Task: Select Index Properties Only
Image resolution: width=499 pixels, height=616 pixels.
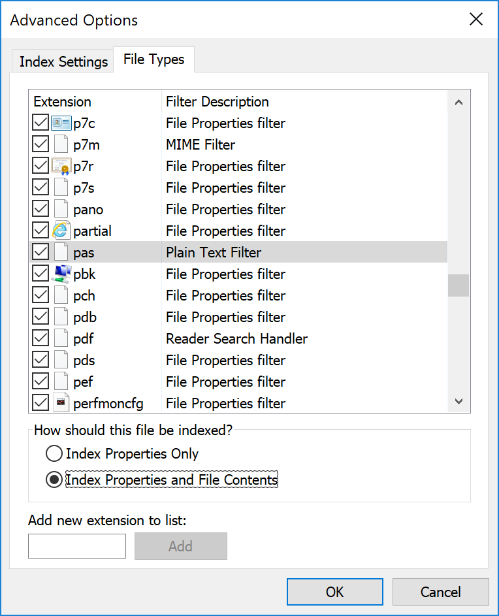Action: [54, 453]
